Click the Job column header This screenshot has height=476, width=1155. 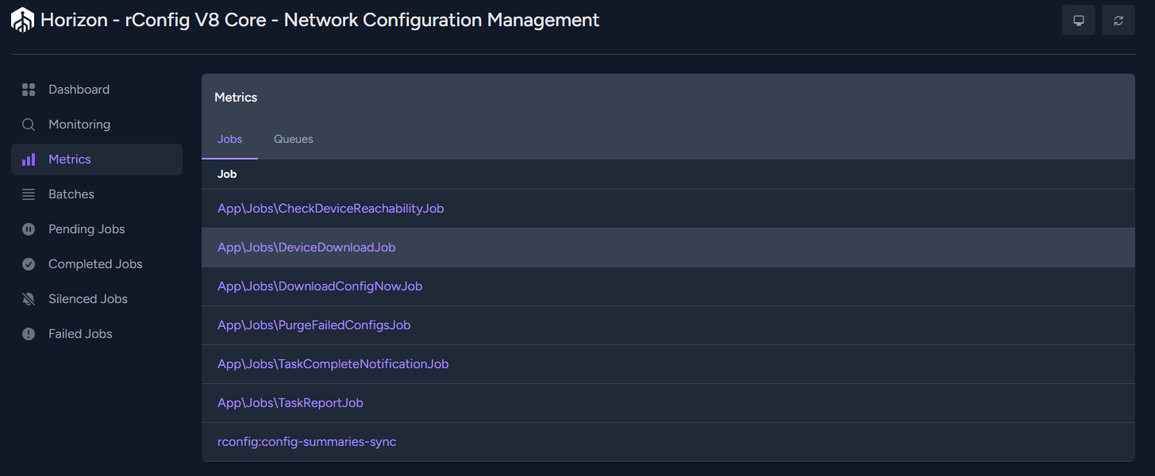227,174
